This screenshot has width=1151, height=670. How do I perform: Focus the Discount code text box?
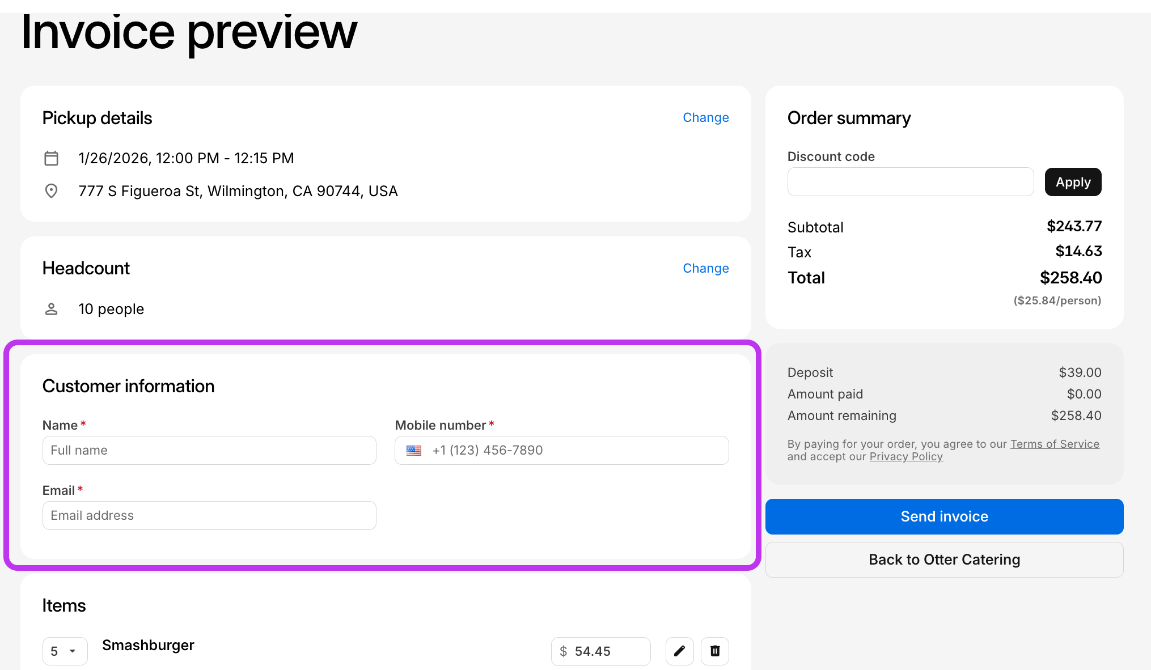tap(910, 182)
